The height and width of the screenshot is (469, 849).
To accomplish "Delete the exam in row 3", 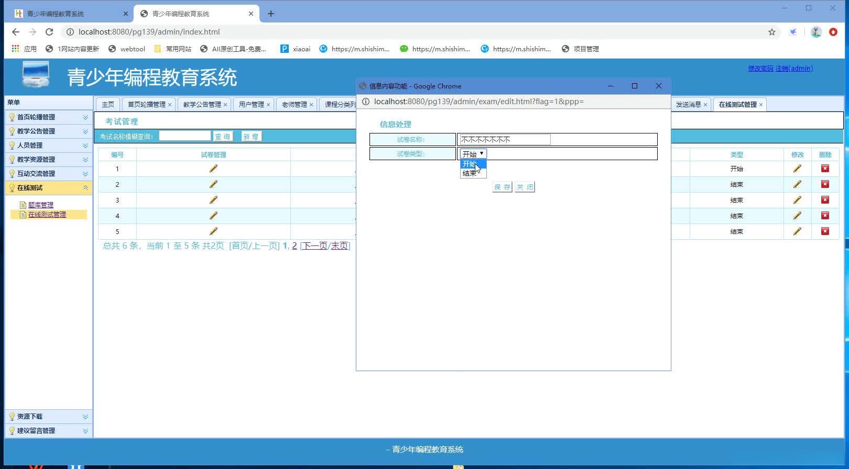I will click(825, 200).
